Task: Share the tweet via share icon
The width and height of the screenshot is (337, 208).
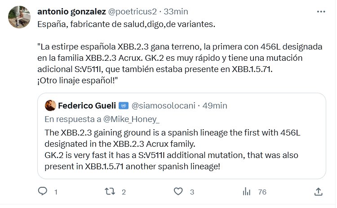Action: 318,192
